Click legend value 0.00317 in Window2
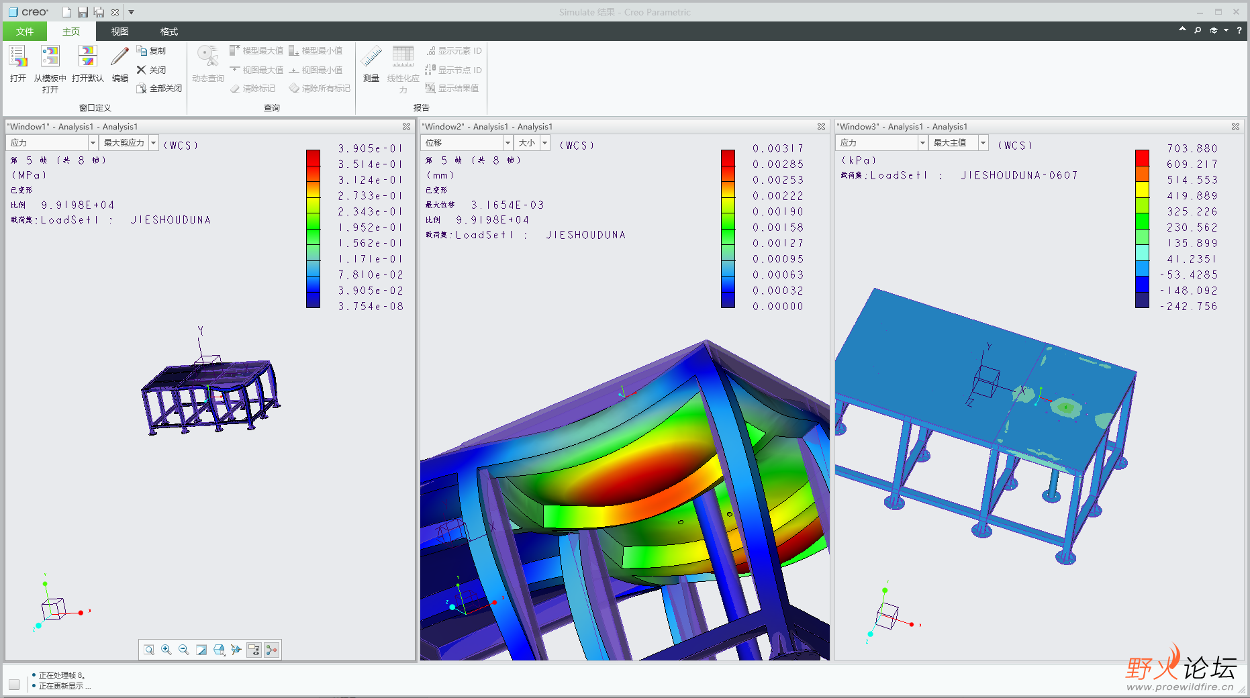The width and height of the screenshot is (1250, 698). click(x=778, y=148)
